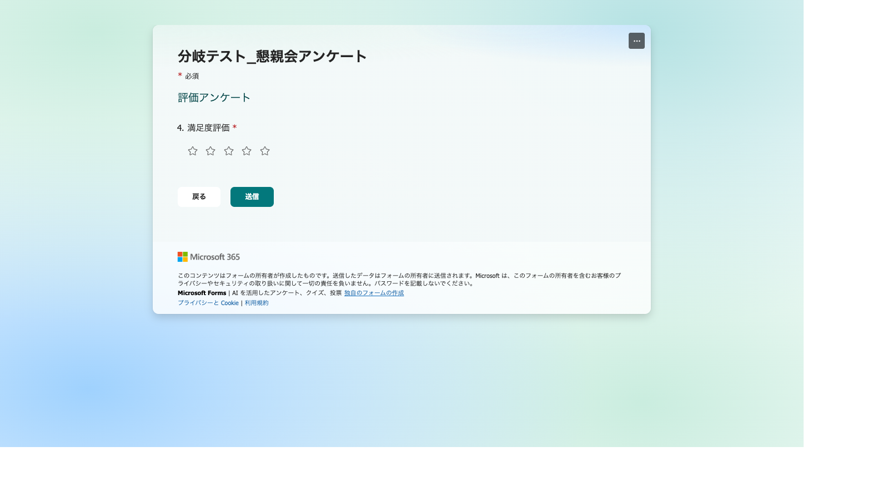Viewport: 893px width, 497px height.
Task: Open the more options ellipsis menu
Action: [636, 41]
